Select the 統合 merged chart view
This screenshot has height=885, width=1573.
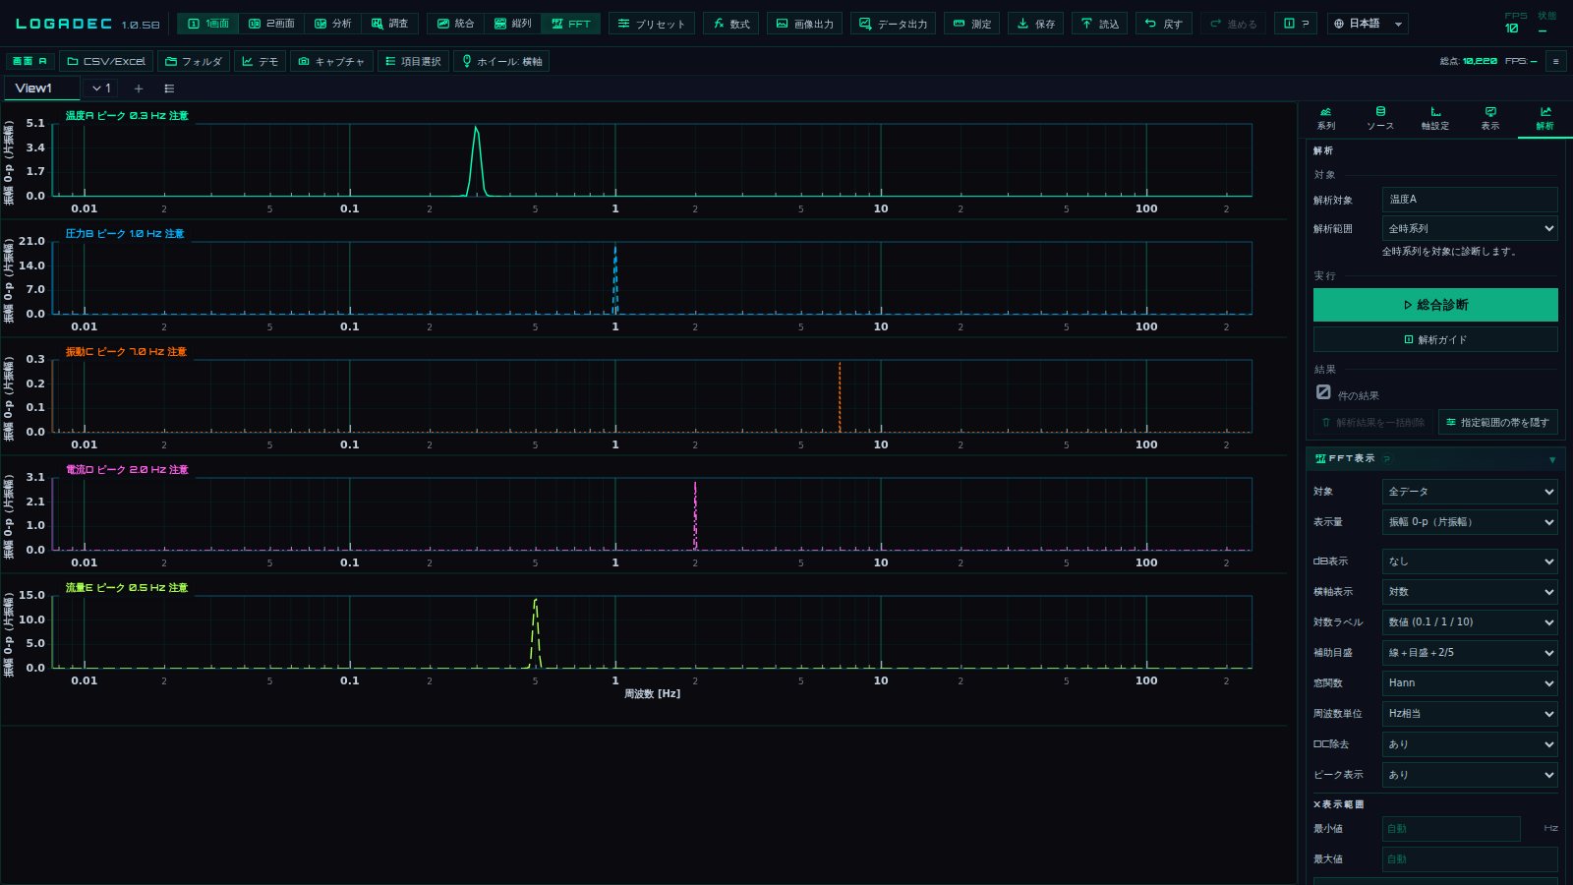[455, 24]
